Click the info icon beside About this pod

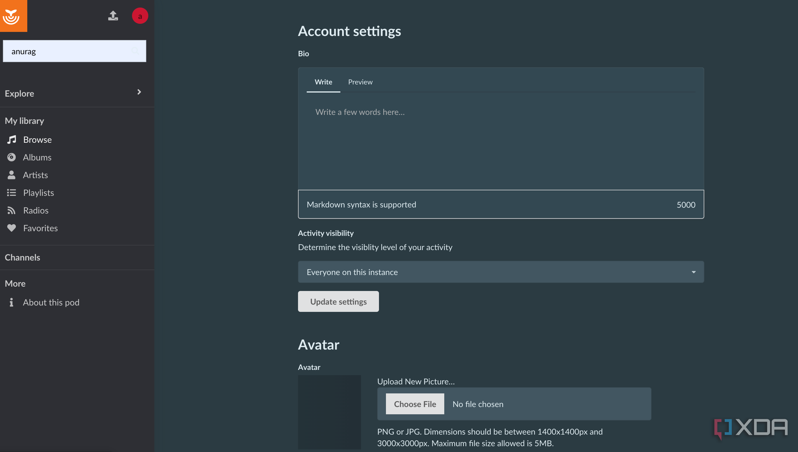point(12,302)
